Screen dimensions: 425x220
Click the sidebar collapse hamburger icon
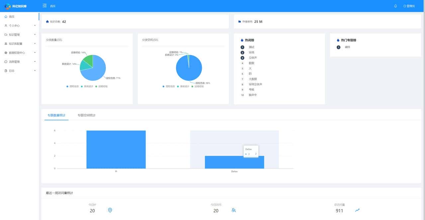(44, 6)
